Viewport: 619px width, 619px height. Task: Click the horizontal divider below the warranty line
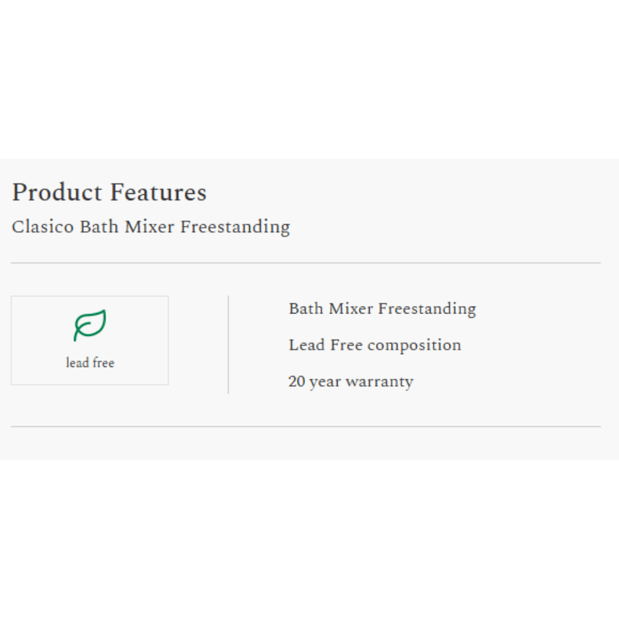click(305, 426)
